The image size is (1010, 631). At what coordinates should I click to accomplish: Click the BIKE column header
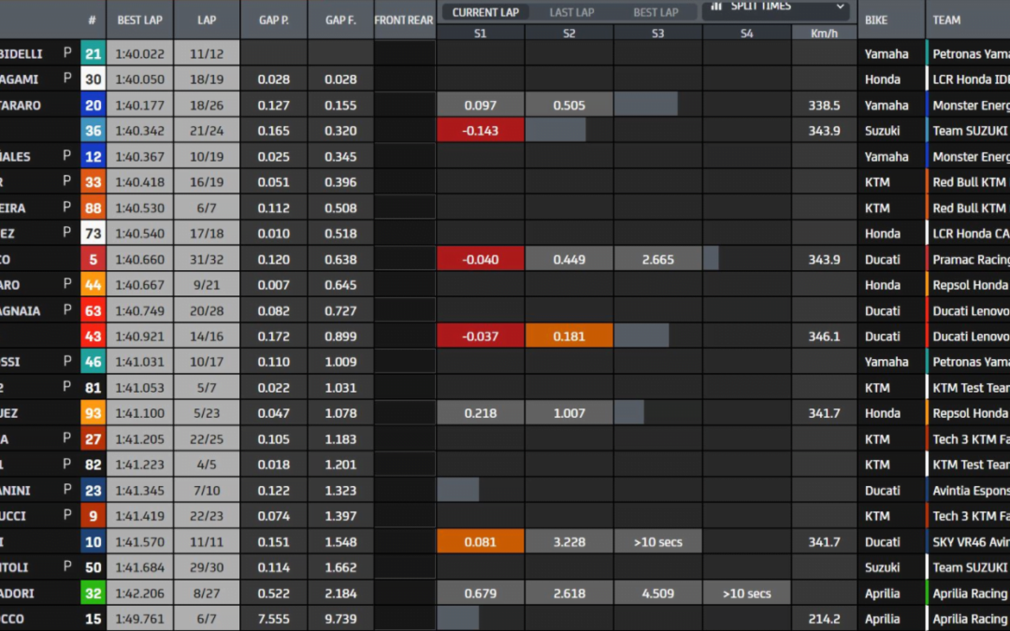(x=876, y=20)
